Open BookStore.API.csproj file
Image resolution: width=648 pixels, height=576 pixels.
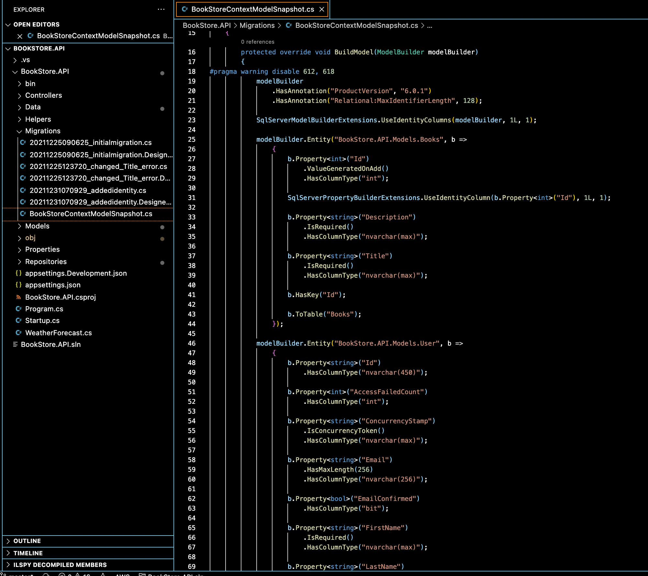point(61,297)
